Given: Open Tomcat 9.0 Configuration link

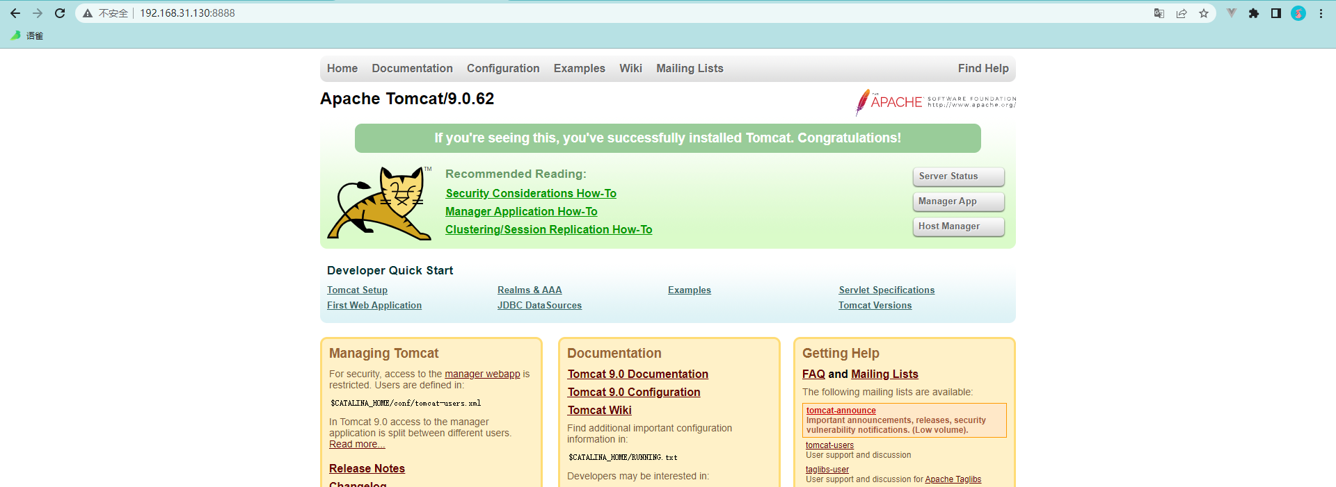Looking at the screenshot, I should [x=634, y=392].
